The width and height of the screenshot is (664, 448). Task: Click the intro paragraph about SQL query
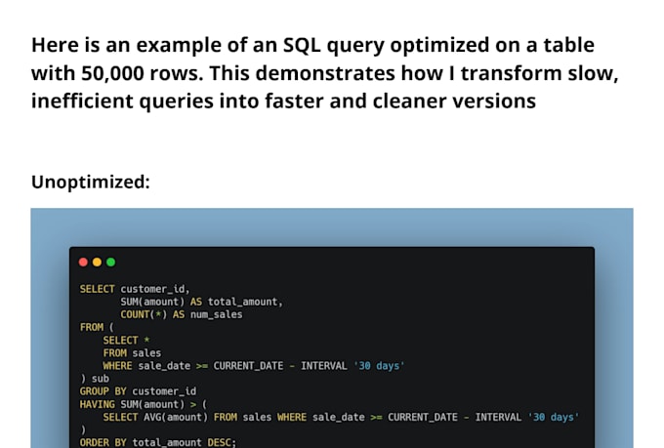pyautogui.click(x=325, y=73)
